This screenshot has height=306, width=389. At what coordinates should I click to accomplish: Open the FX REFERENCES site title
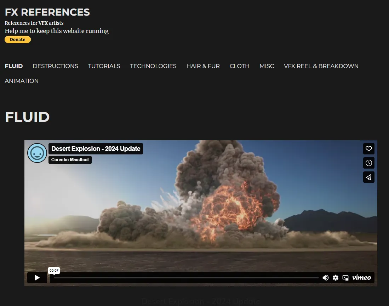pyautogui.click(x=47, y=12)
